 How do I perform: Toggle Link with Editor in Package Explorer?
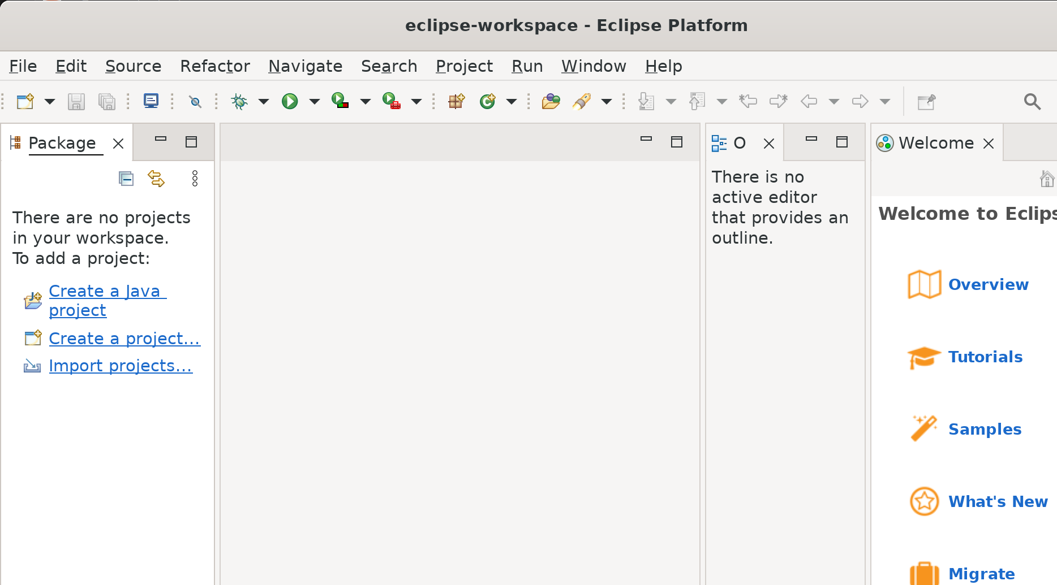click(x=156, y=178)
